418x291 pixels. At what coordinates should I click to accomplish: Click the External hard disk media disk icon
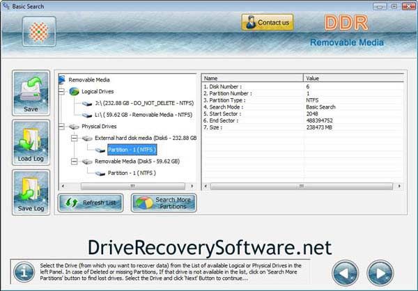(x=87, y=139)
